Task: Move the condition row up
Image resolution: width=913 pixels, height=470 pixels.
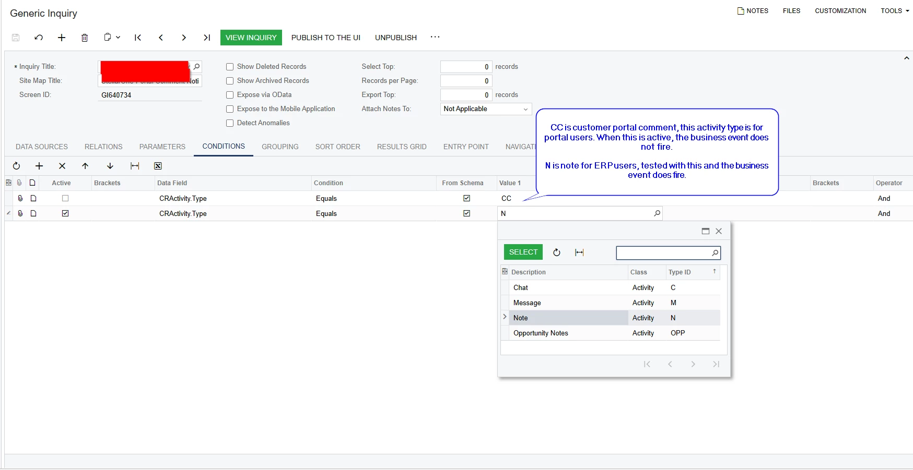Action: click(x=85, y=166)
